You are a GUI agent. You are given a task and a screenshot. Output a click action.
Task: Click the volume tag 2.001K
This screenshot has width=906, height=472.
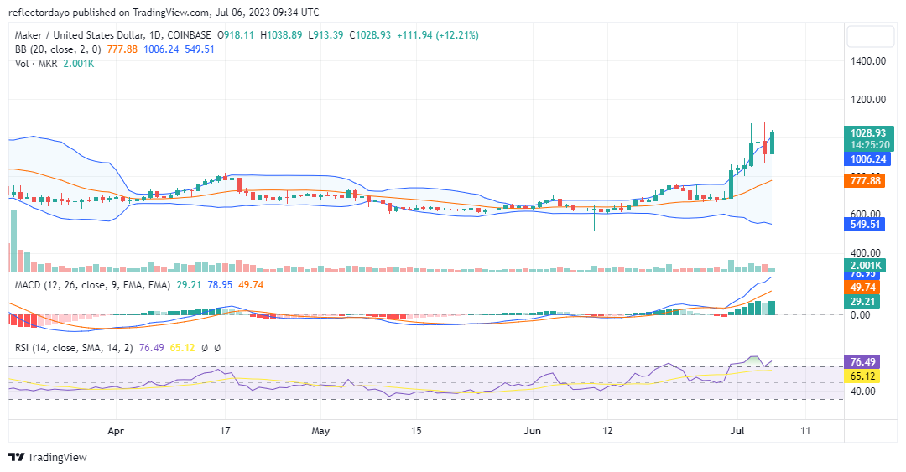coord(865,266)
